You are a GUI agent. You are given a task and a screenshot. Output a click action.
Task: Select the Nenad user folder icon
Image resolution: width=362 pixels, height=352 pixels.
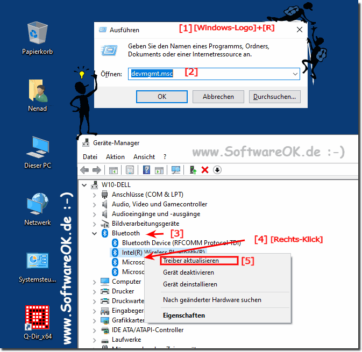coord(38,90)
